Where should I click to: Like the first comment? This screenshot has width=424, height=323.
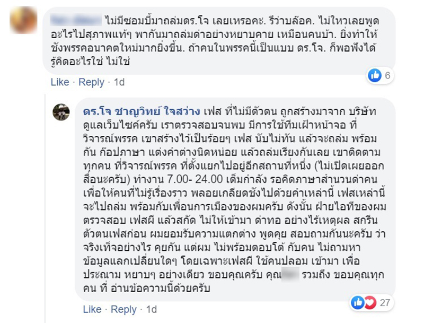(x=60, y=82)
